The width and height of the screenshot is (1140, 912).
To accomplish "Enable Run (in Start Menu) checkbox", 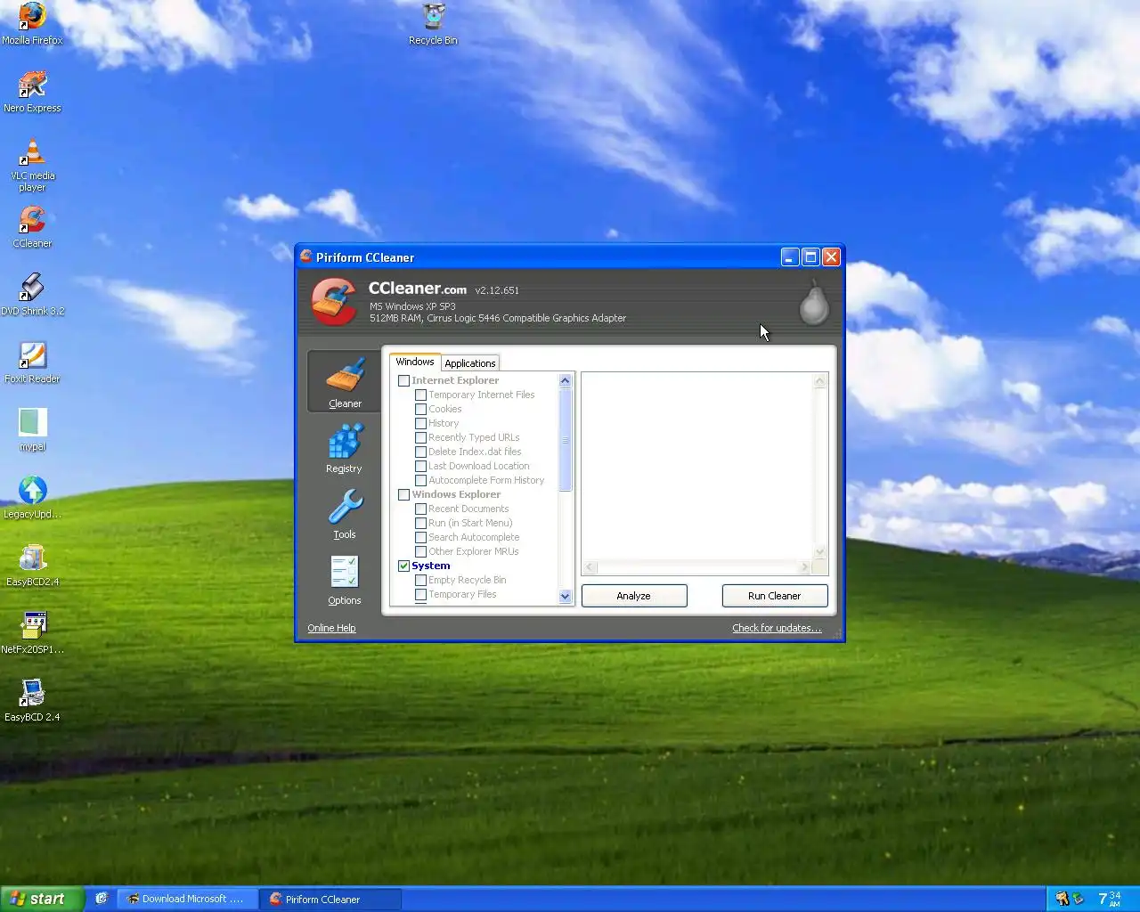I will [x=420, y=523].
